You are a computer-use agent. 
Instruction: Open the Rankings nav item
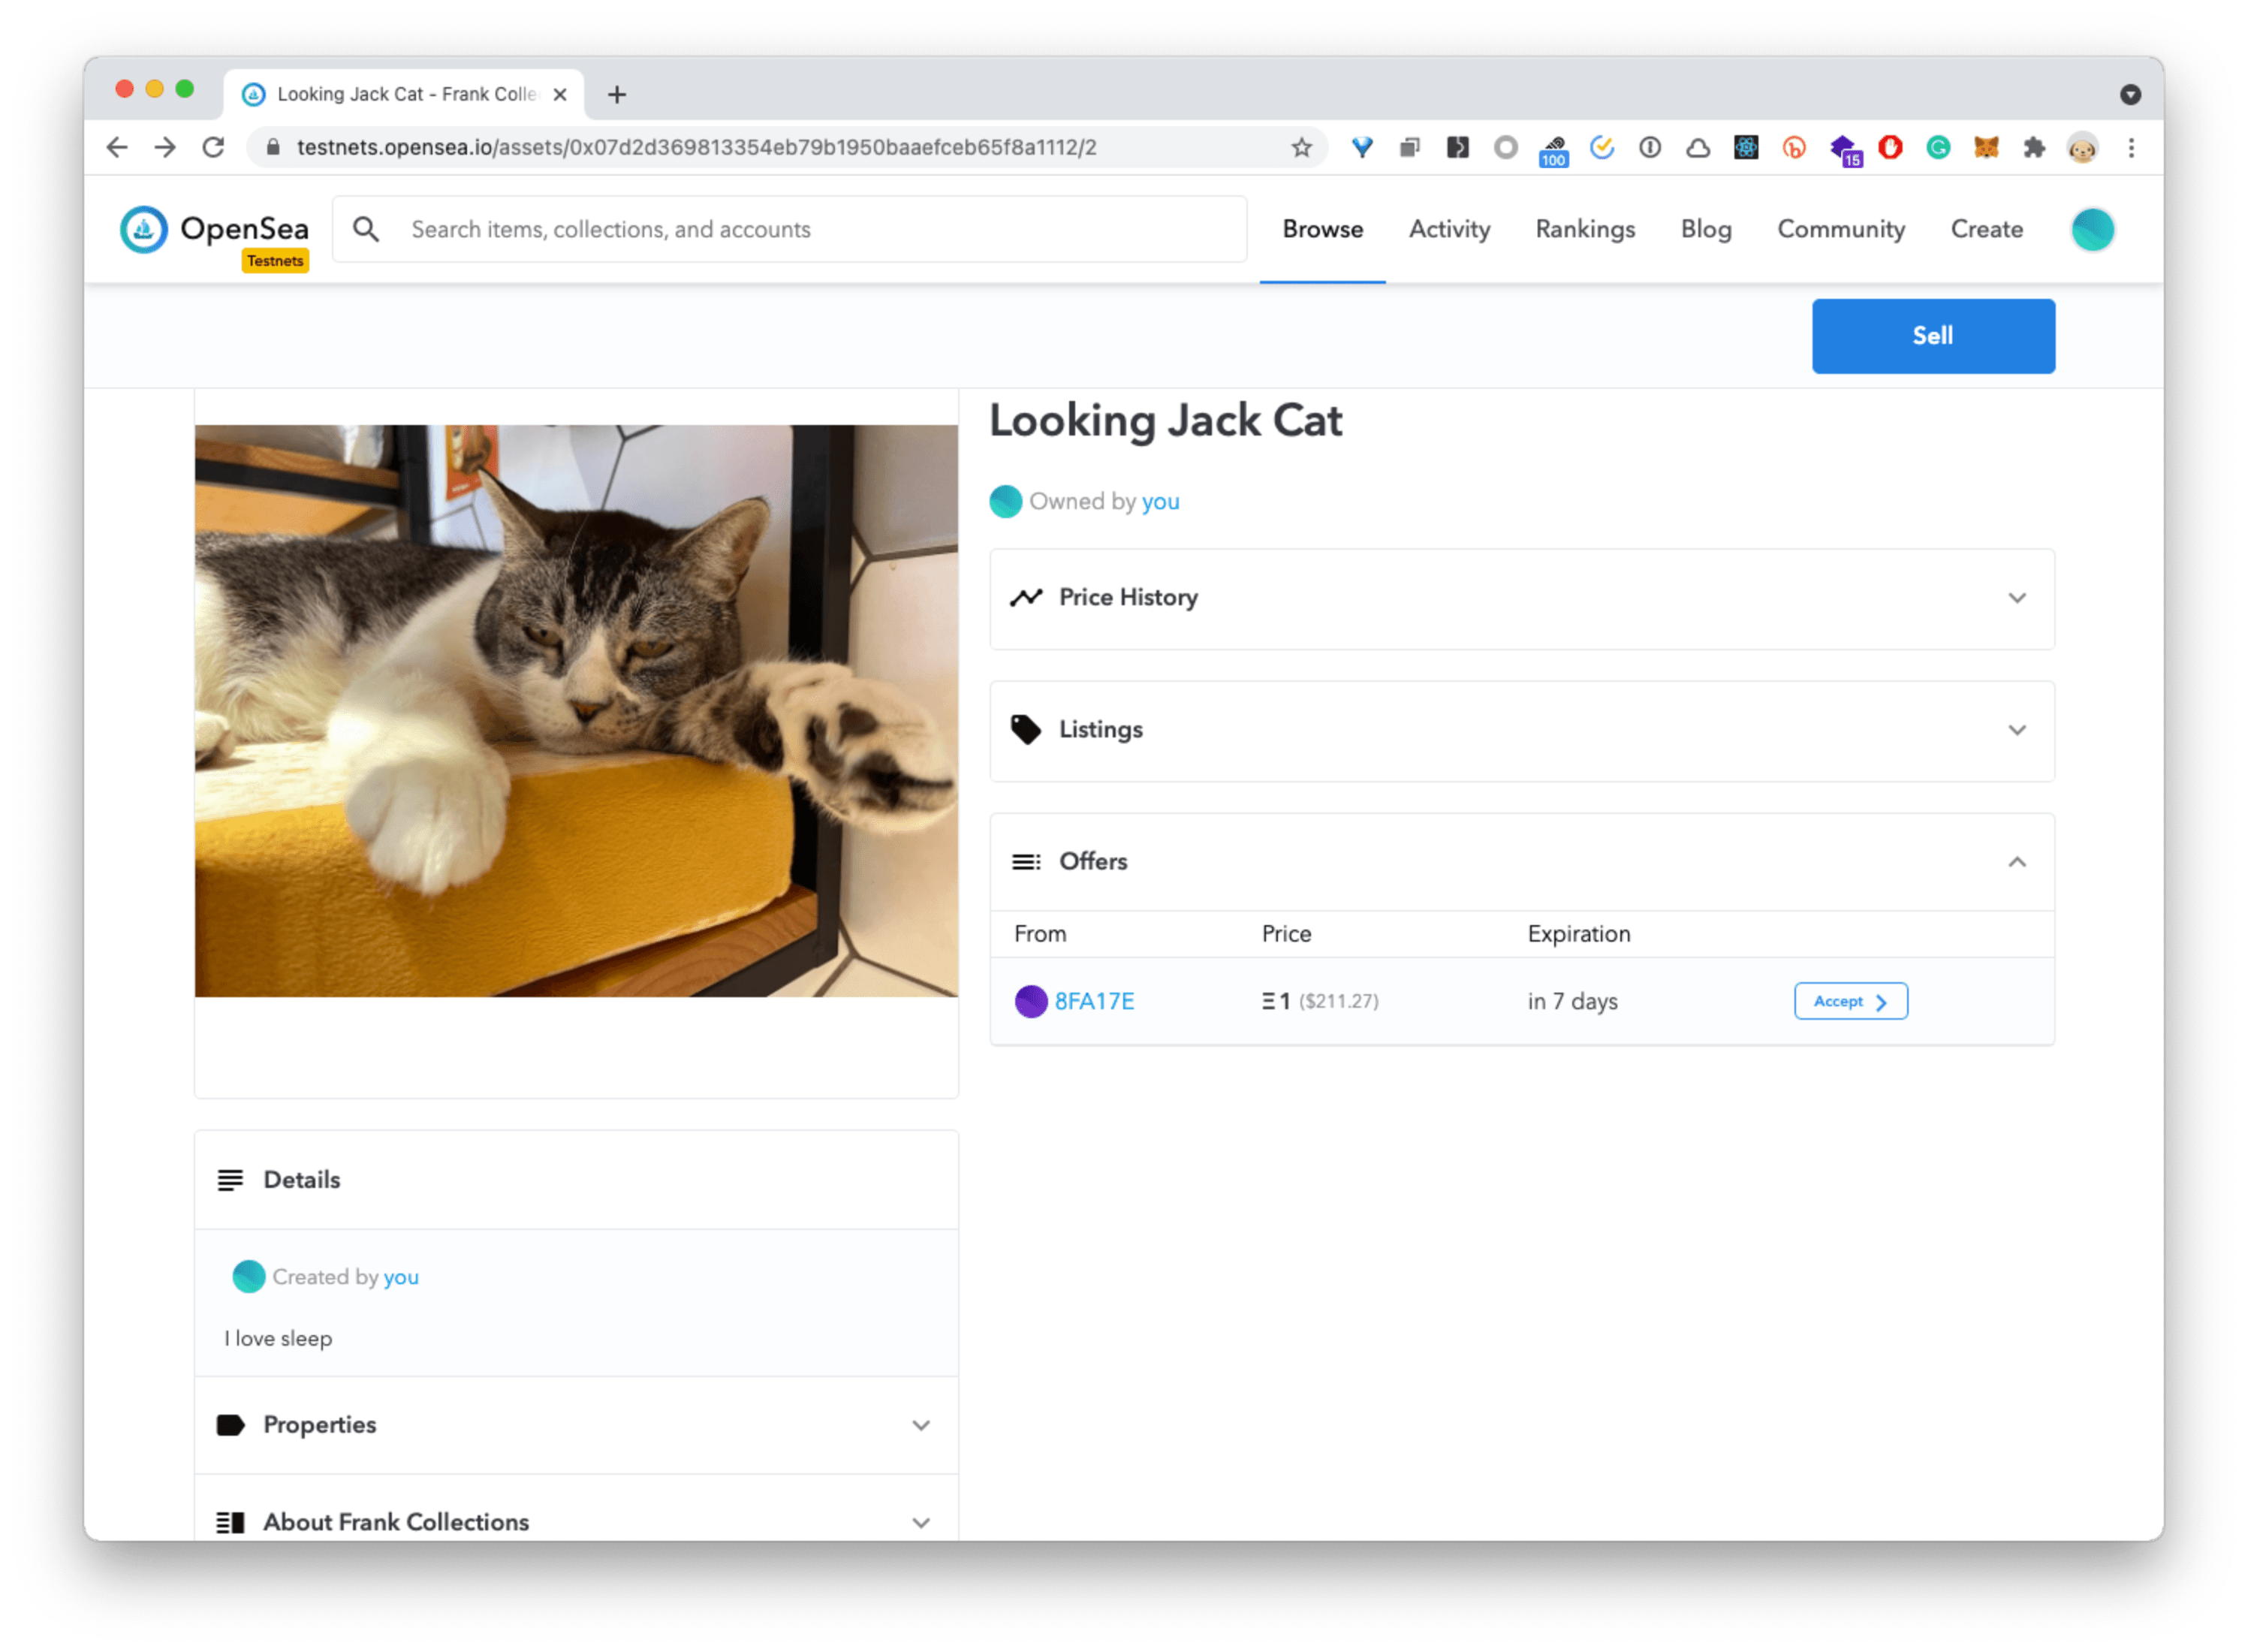[x=1585, y=229]
